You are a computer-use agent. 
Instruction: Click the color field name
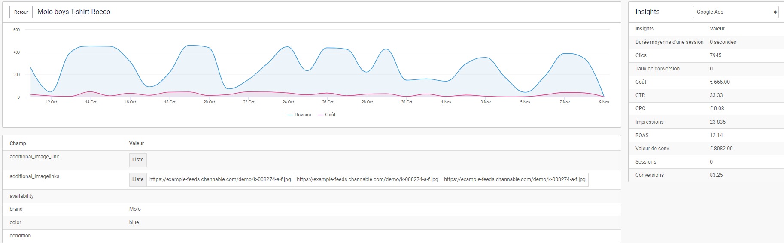click(x=15, y=222)
